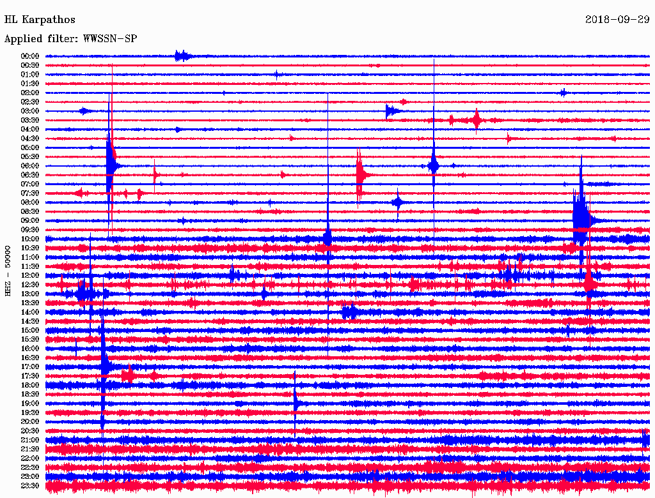The width and height of the screenshot is (655, 498).
Task: Select the 04:30 time label
Action: [x=30, y=139]
